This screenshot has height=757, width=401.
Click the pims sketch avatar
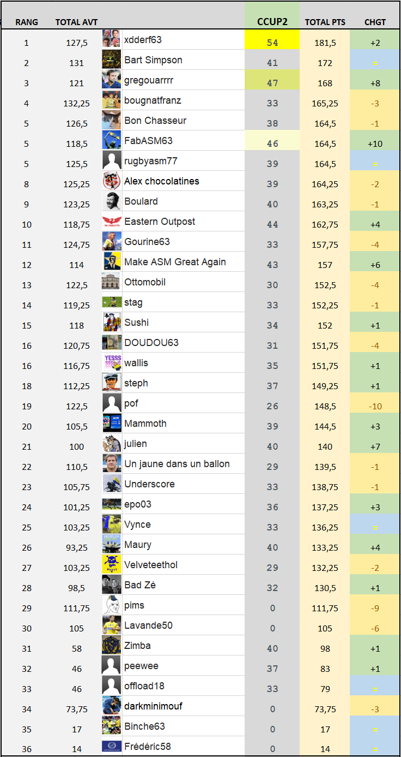(112, 605)
